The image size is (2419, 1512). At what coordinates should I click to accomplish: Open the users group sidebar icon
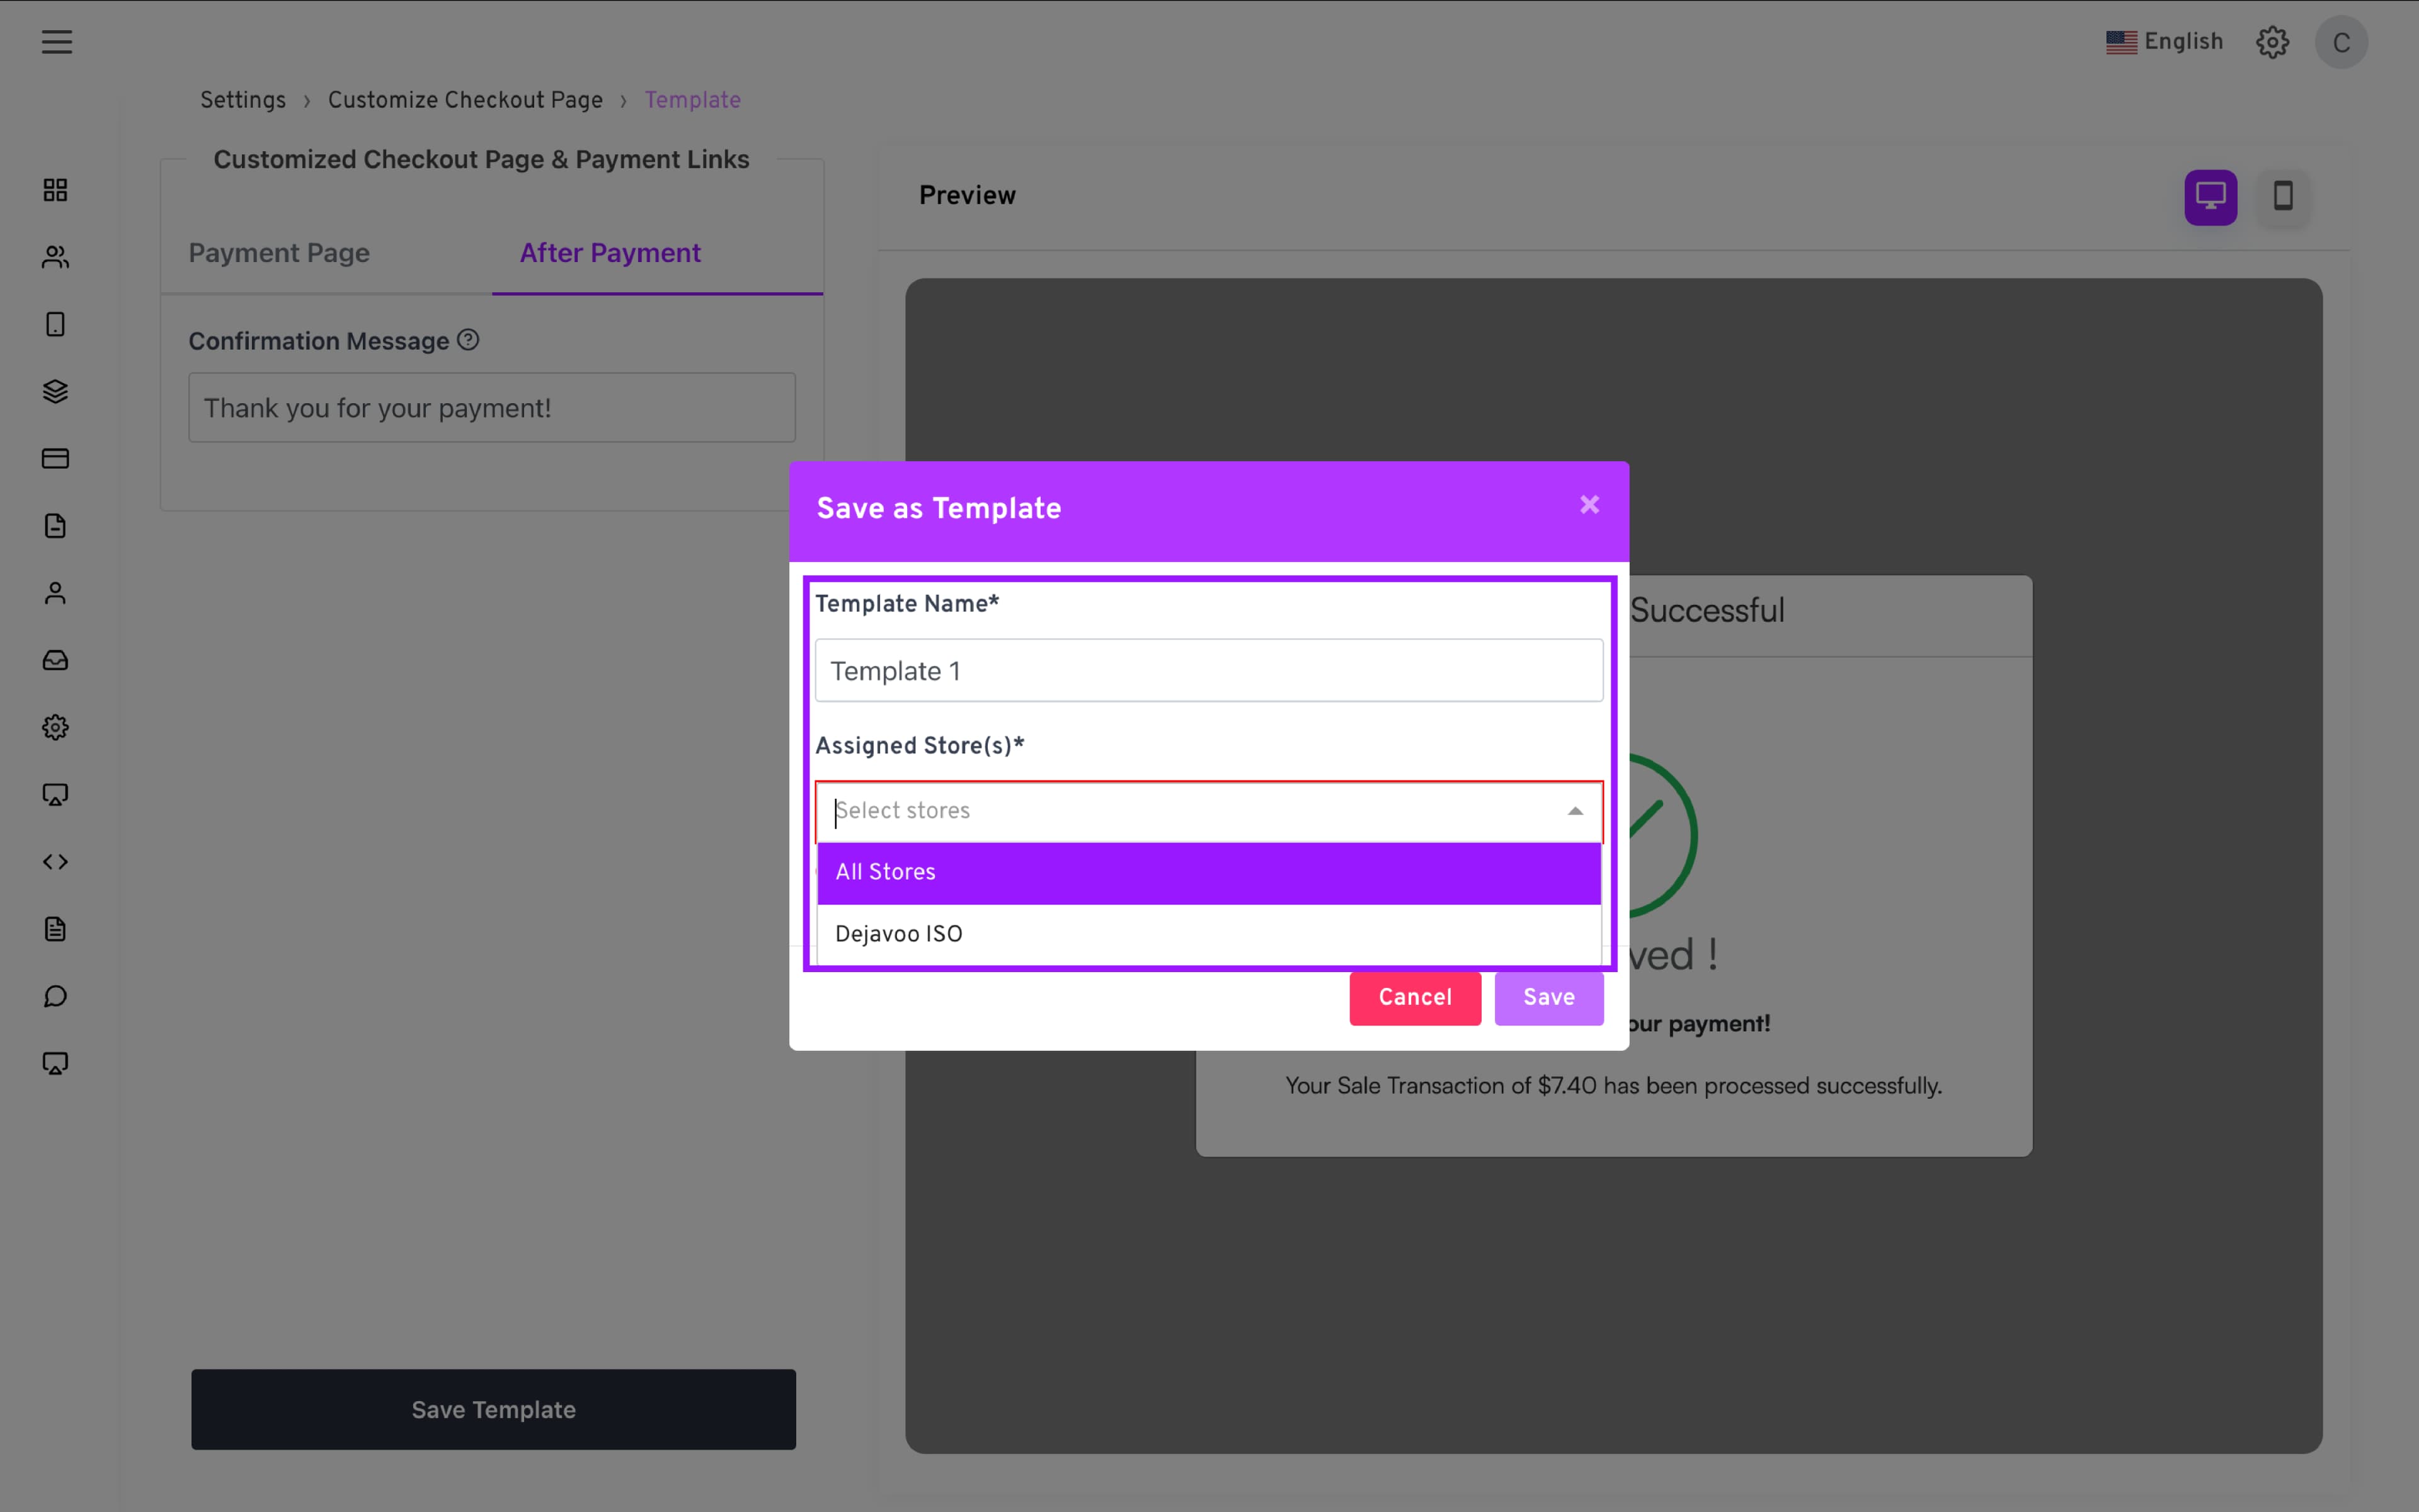tap(55, 257)
